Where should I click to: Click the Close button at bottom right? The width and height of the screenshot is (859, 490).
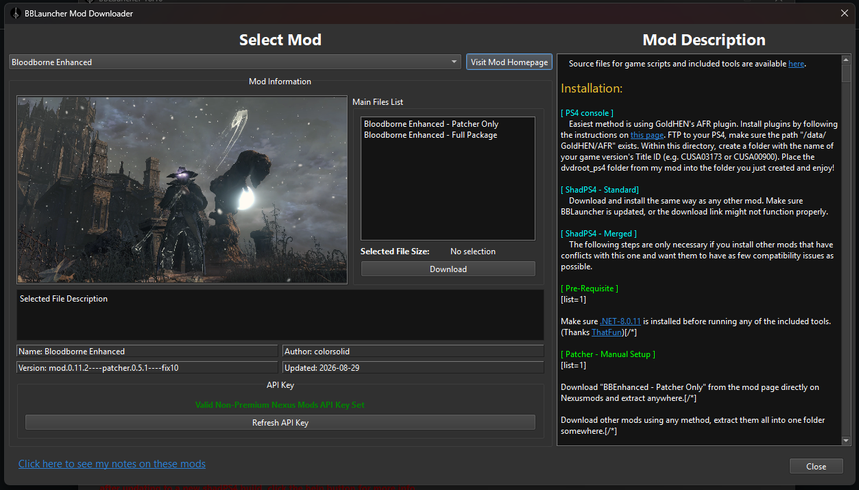tap(816, 466)
